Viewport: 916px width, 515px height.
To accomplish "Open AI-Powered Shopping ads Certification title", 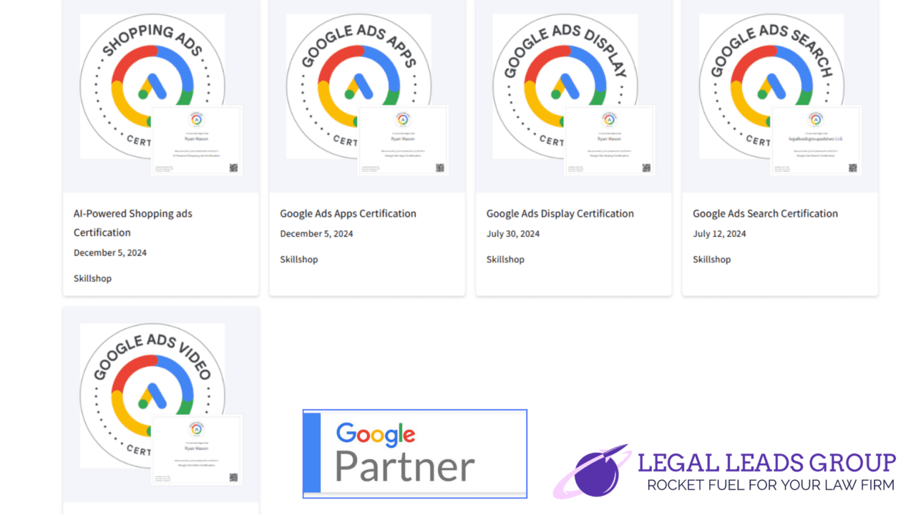I will (x=133, y=222).
